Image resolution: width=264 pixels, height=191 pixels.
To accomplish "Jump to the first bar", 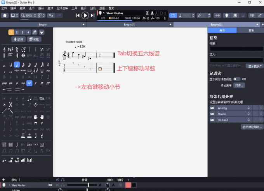I will [77, 15].
